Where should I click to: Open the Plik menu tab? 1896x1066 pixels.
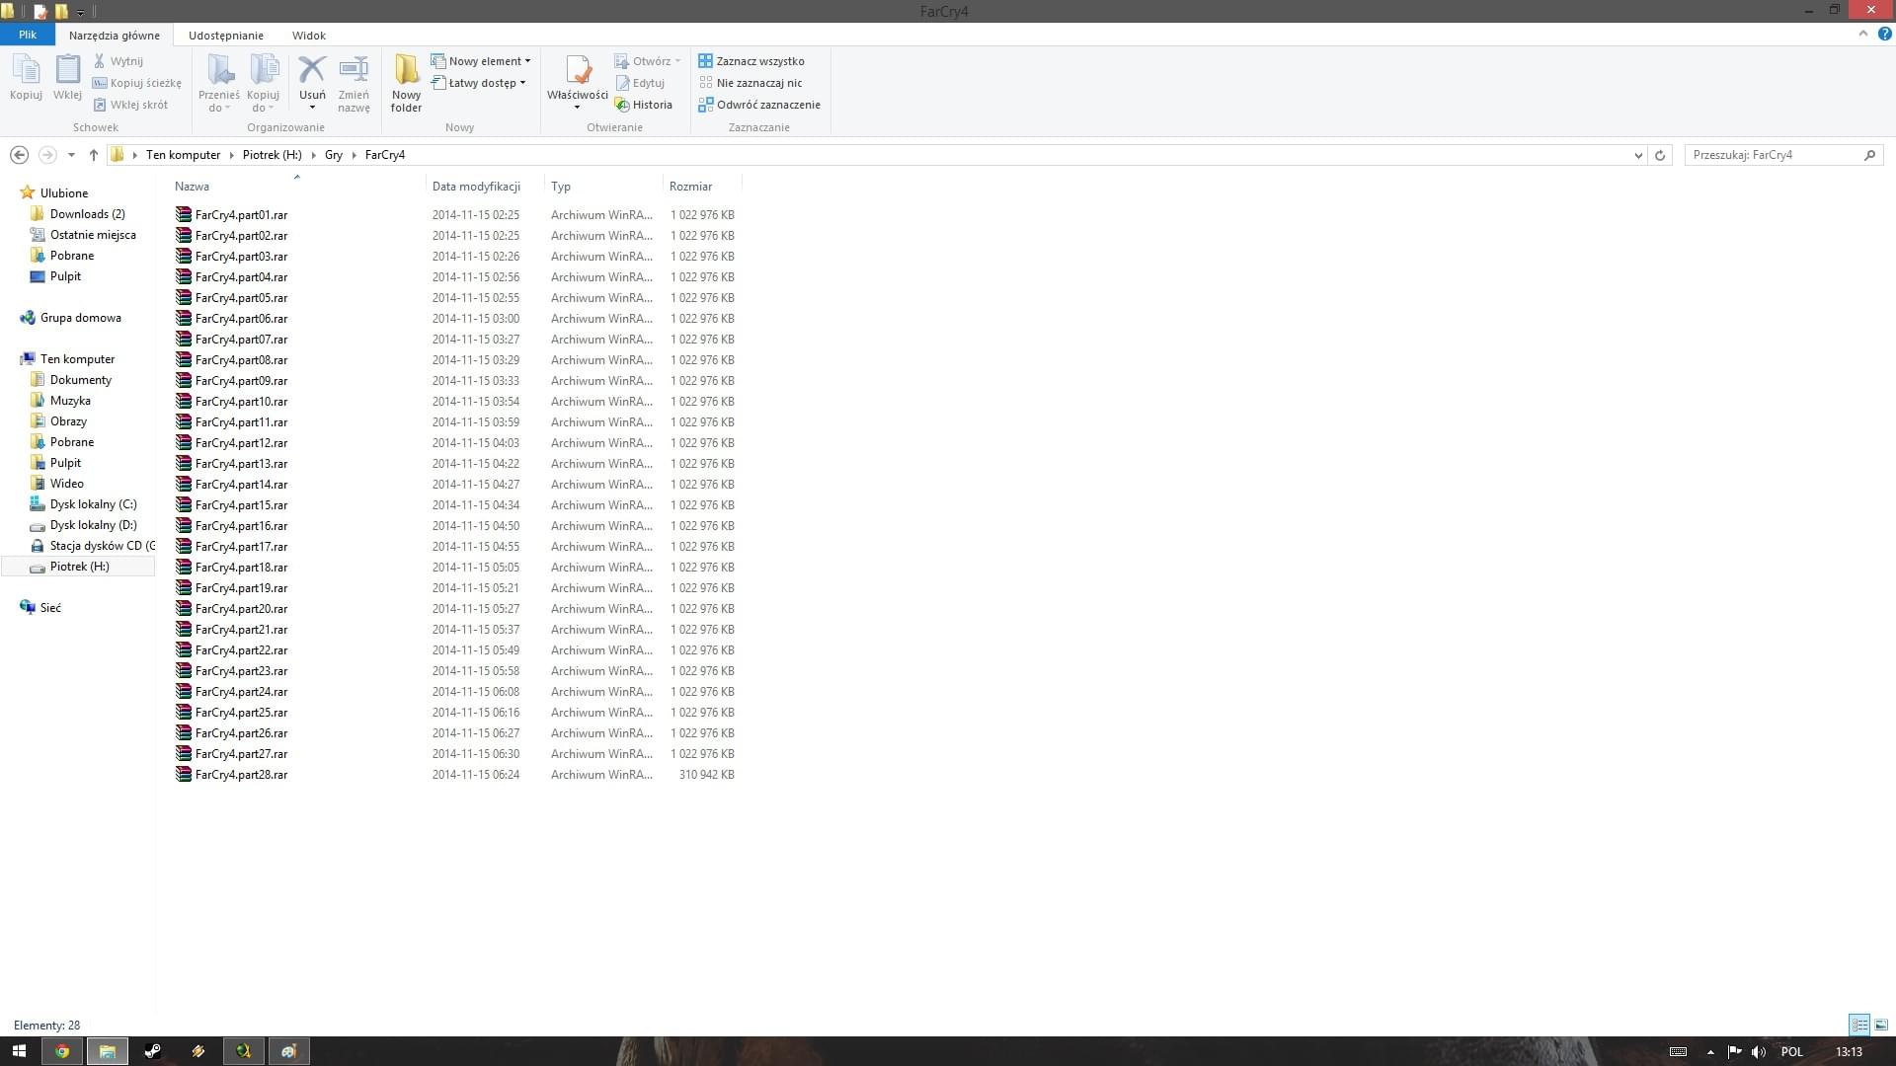coord(28,35)
